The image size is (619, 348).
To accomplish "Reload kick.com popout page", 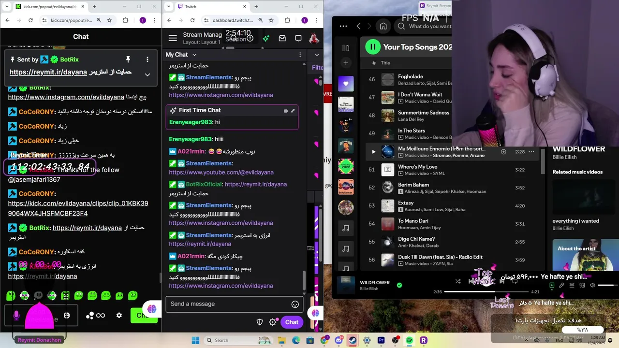I will tap(30, 20).
